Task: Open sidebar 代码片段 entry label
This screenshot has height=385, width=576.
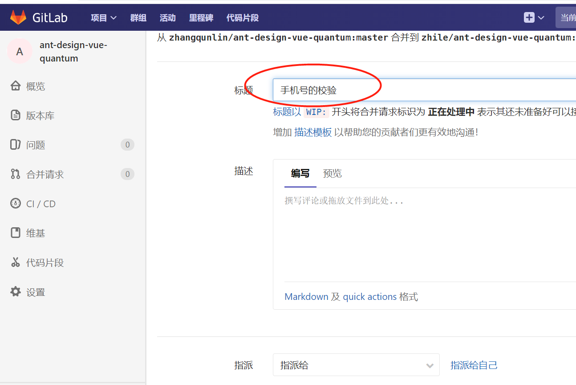Action: click(45, 263)
